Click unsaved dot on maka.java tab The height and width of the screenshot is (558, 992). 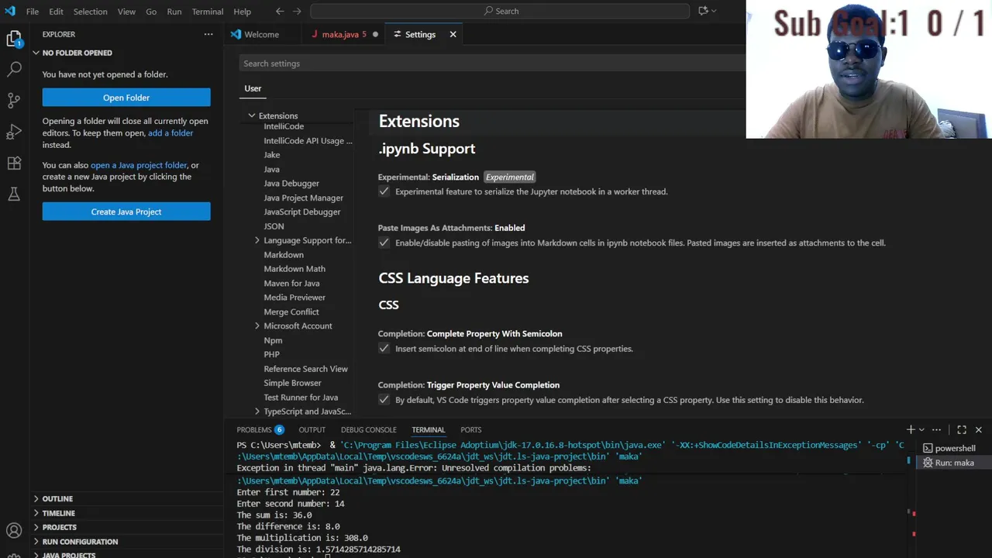tap(376, 34)
